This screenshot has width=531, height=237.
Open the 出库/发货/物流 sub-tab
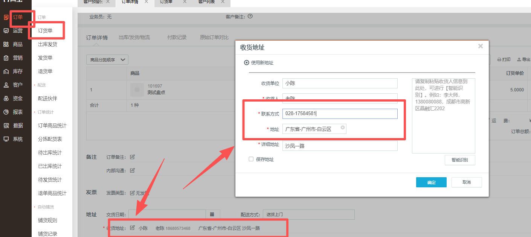pos(134,38)
